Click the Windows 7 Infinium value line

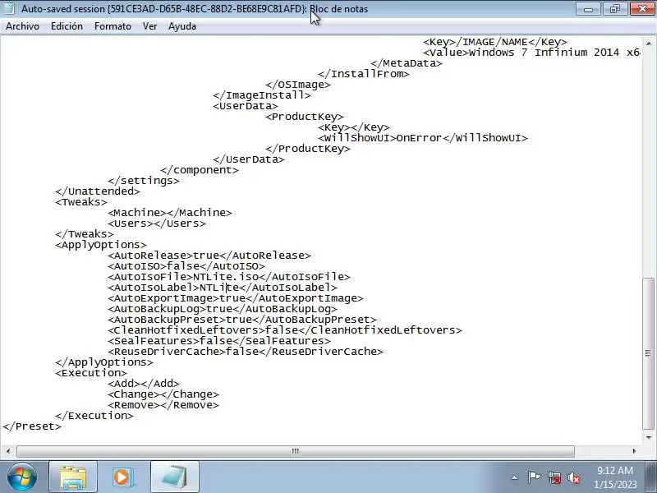pos(531,53)
